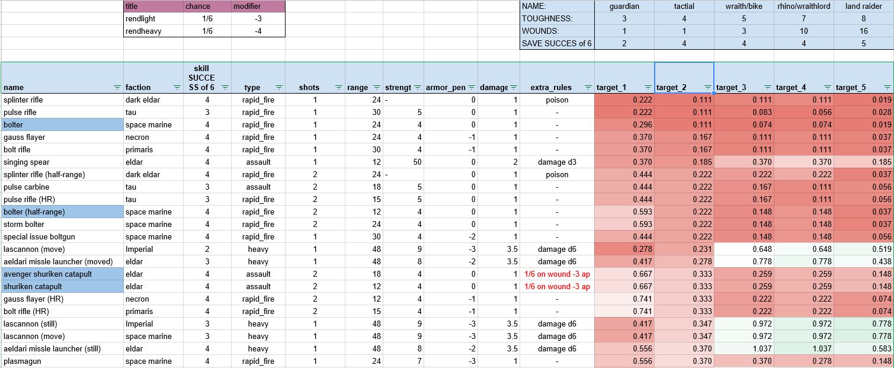Select the 'rendheavy' title cell

(153, 31)
